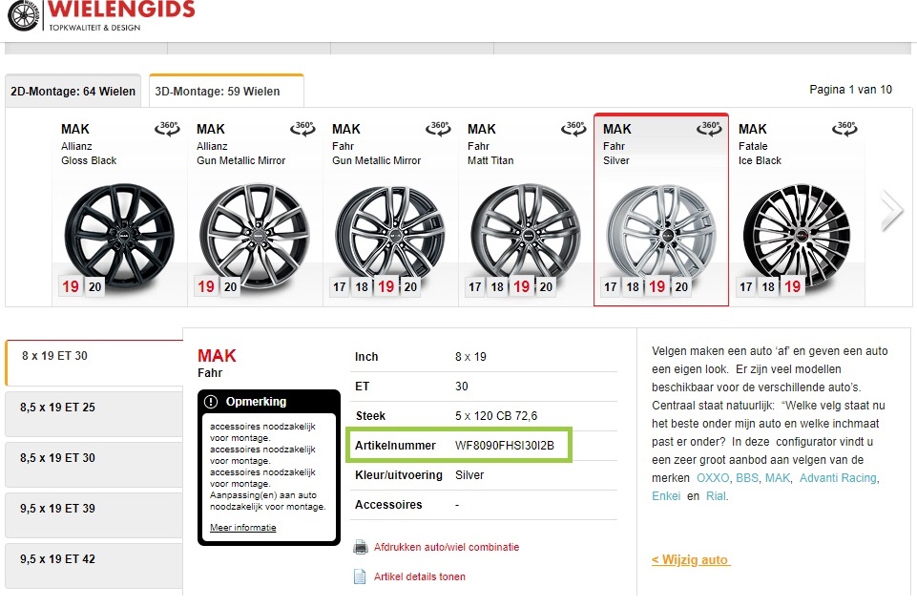Open 360° view for Fahr Gun Metallic Mirror
917x607 pixels.
tap(438, 128)
